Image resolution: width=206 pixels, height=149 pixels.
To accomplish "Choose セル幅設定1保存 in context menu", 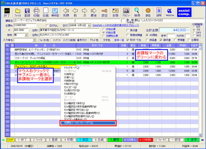I will pyautogui.click(x=88, y=103).
